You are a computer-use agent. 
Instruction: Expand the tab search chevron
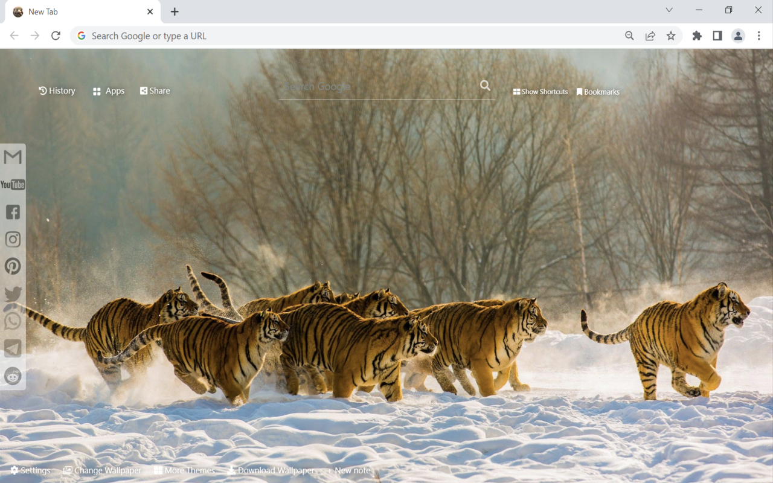pyautogui.click(x=669, y=10)
